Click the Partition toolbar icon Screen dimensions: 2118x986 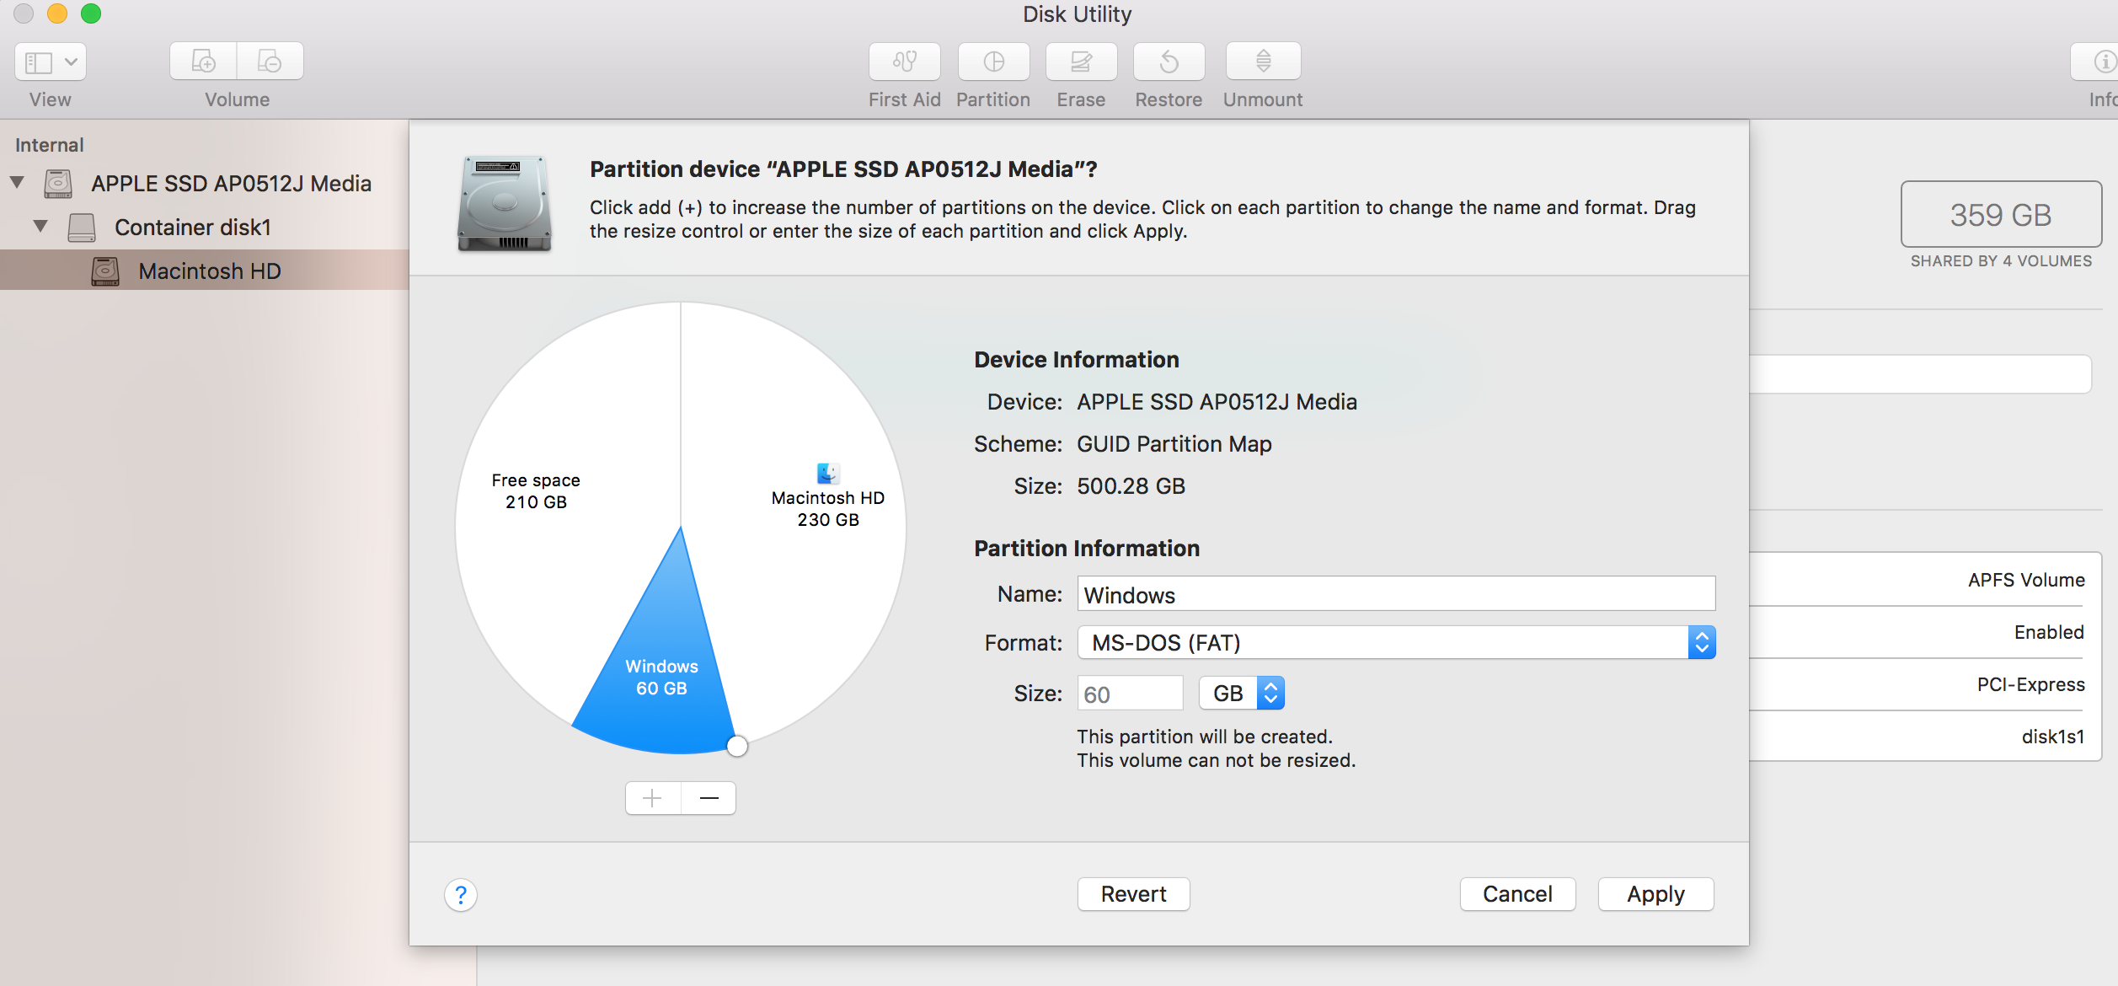click(x=993, y=62)
